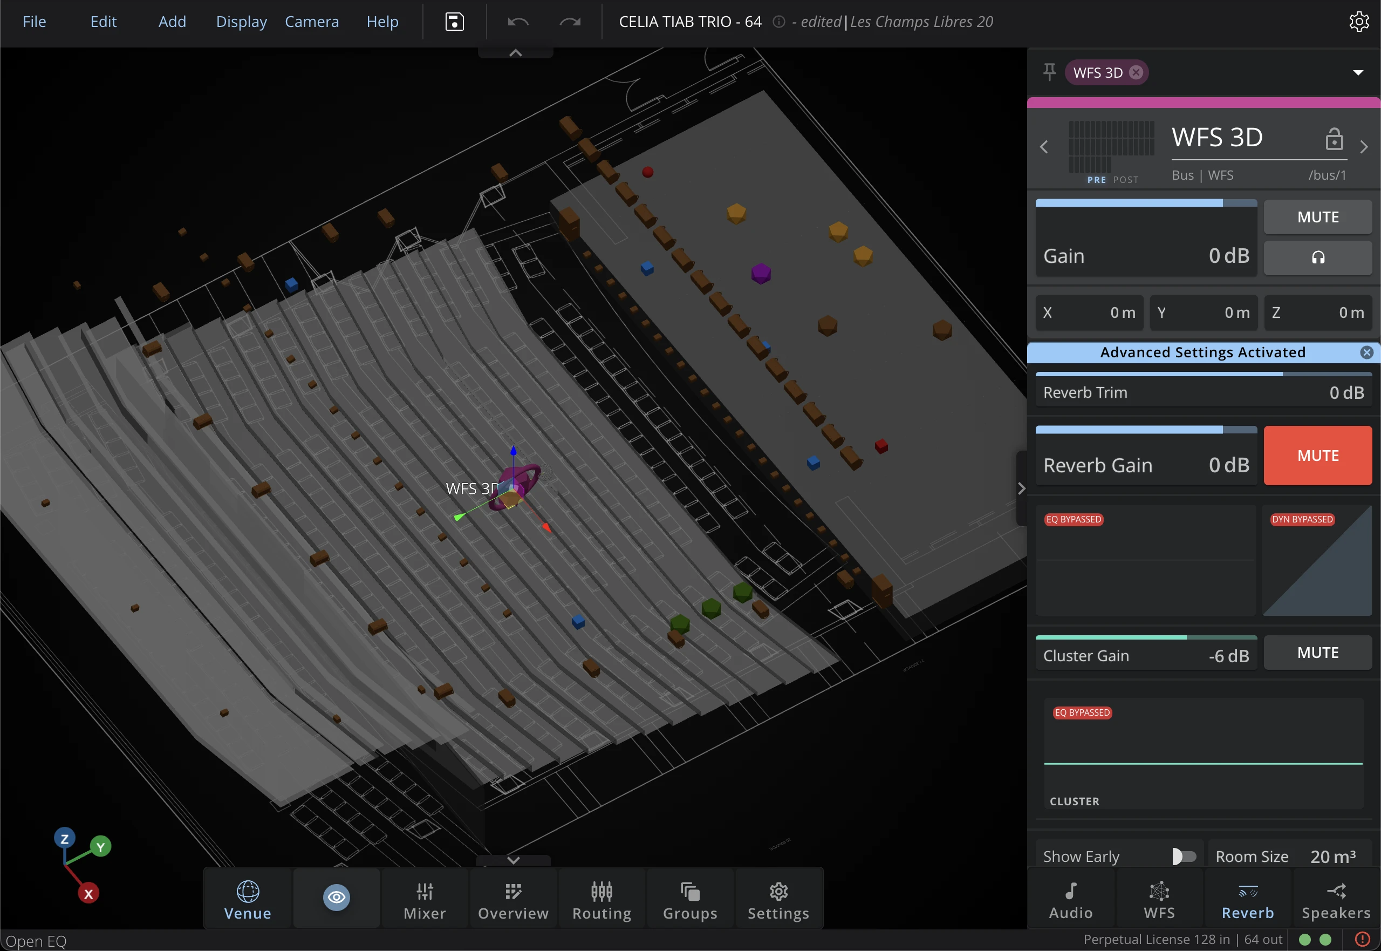Screen dimensions: 1381x951
Task: Switch to the Reverb inspector tab
Action: [1248, 900]
